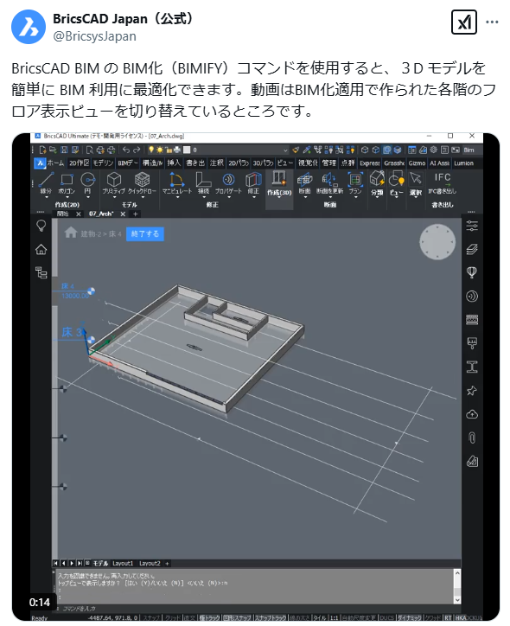Screen dimensions: 510x626
Task: Open the structure tree icon in left sidebar
Action: [x=41, y=272]
